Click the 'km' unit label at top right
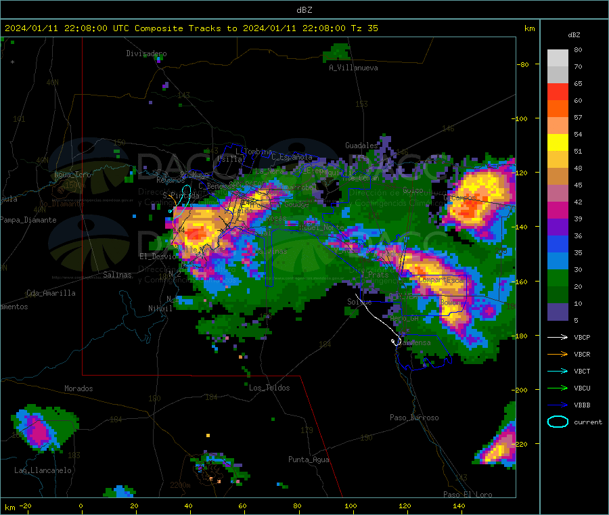The width and height of the screenshot is (609, 515). pyautogui.click(x=529, y=28)
